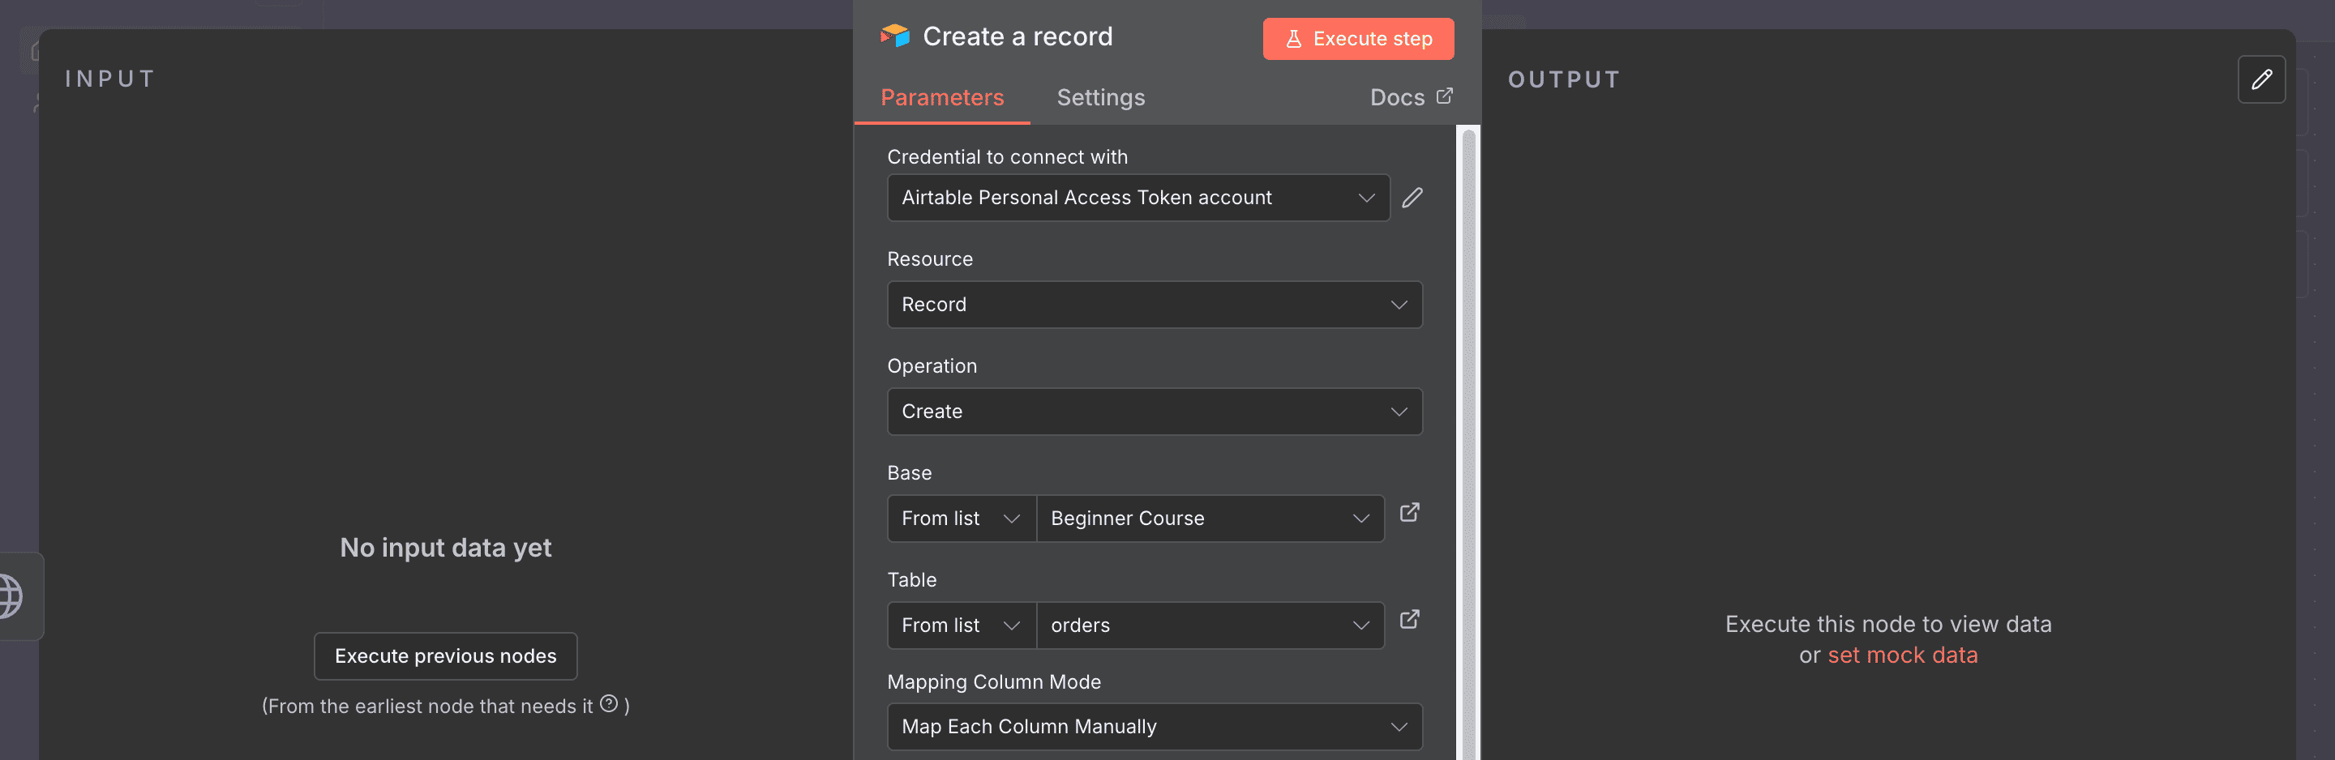The width and height of the screenshot is (2335, 760).
Task: Open orders table external link icon
Action: pos(1410,619)
